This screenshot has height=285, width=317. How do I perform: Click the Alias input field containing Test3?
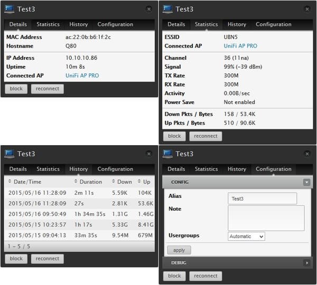262,199
